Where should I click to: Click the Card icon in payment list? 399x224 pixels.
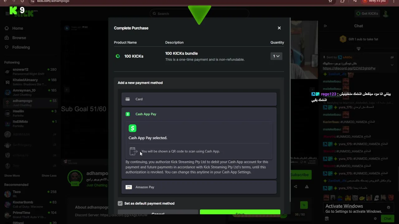pos(127,99)
